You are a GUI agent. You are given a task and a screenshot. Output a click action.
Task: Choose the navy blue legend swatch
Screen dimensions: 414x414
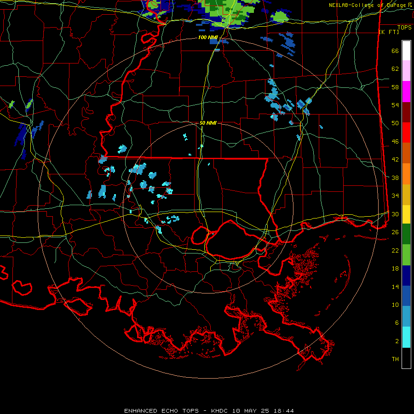pyautogui.click(x=406, y=276)
